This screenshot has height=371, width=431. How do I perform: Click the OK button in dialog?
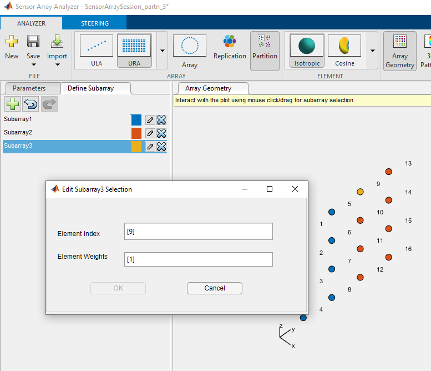tap(118, 288)
